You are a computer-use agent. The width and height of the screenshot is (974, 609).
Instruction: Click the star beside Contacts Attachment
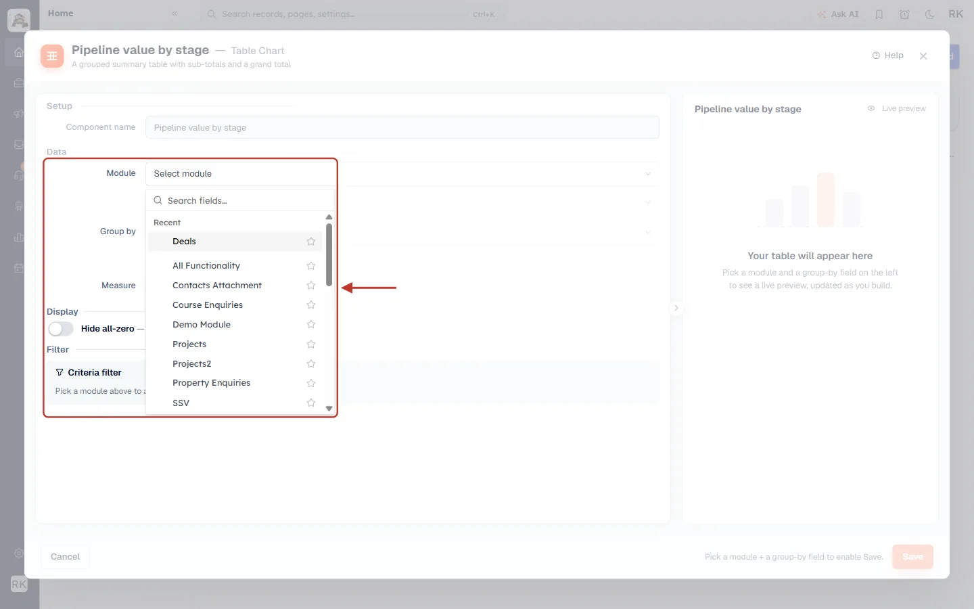pos(311,286)
